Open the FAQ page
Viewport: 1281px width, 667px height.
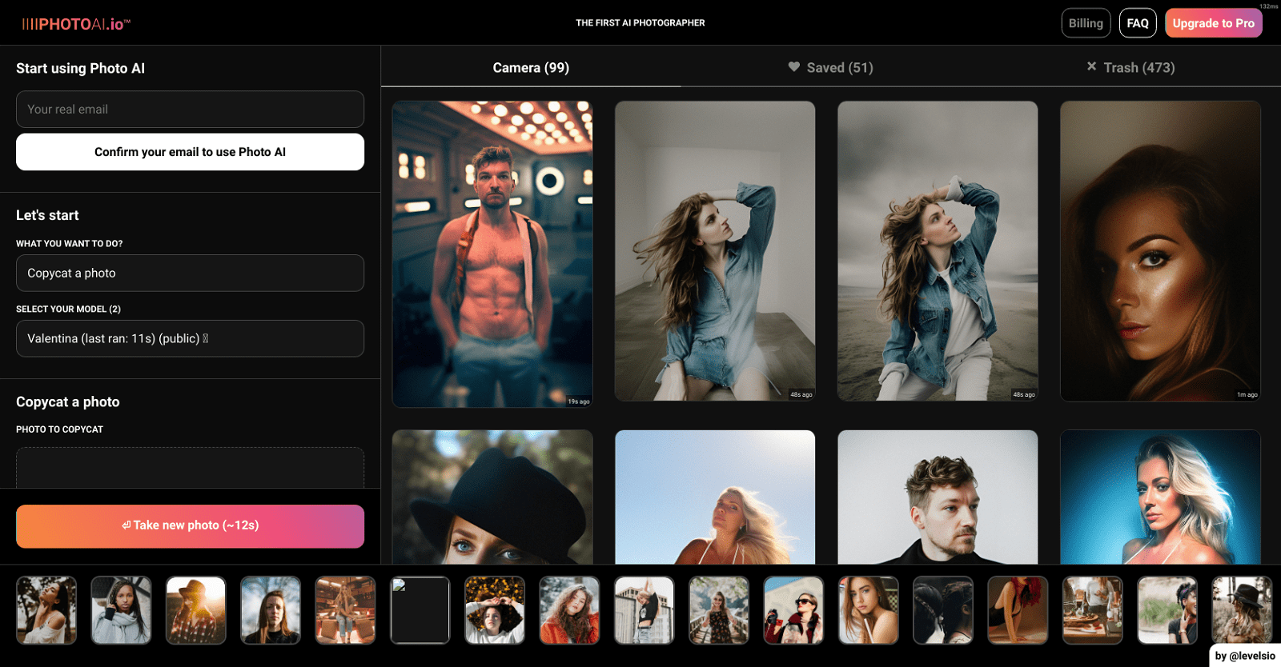[x=1138, y=23]
